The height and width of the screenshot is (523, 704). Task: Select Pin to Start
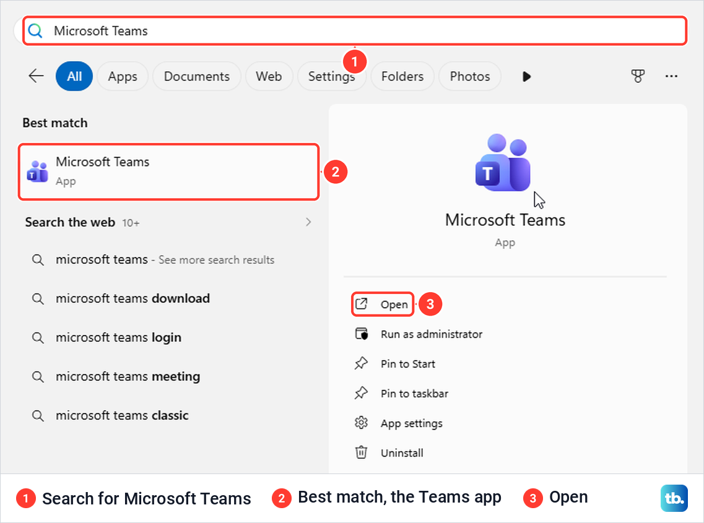(407, 364)
